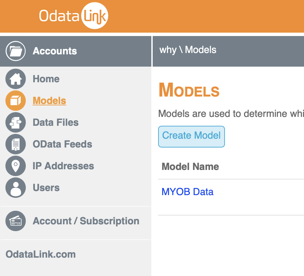Select the Models sidebar link
Screen dimensions: 304x276
click(x=50, y=101)
